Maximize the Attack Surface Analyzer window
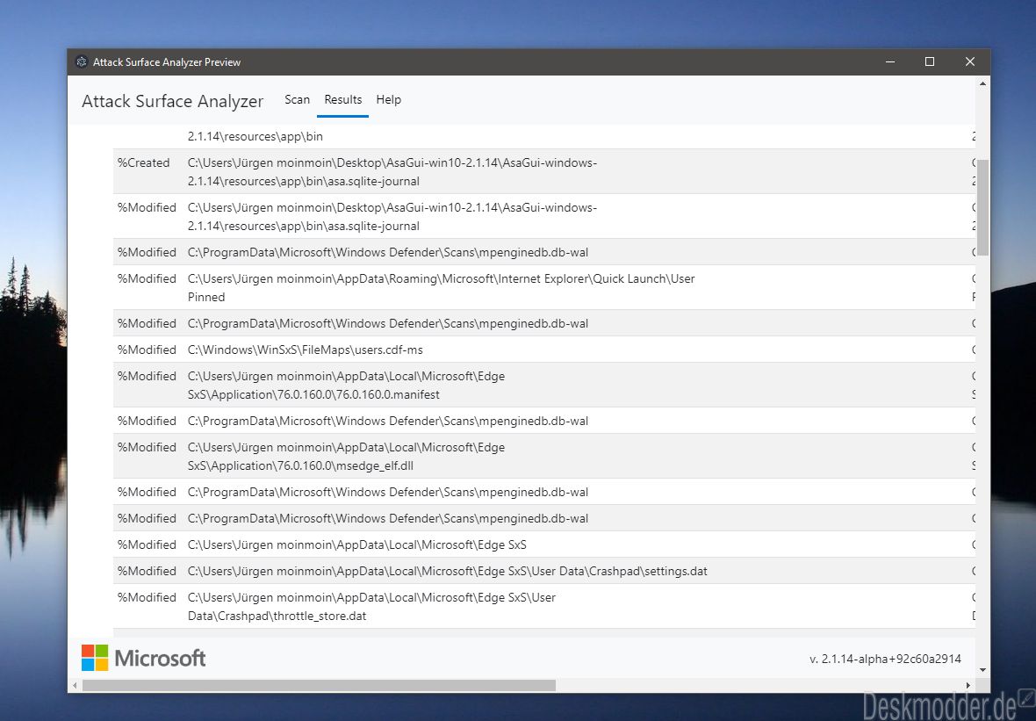Image resolution: width=1036 pixels, height=721 pixels. (930, 61)
